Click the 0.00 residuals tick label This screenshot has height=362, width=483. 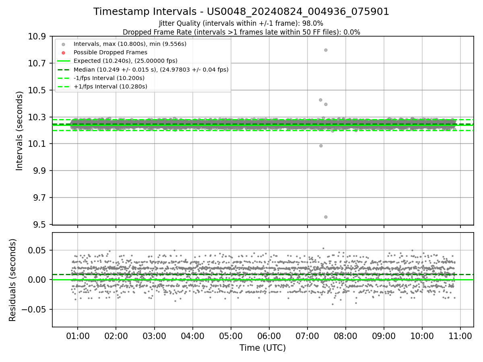pos(37,280)
